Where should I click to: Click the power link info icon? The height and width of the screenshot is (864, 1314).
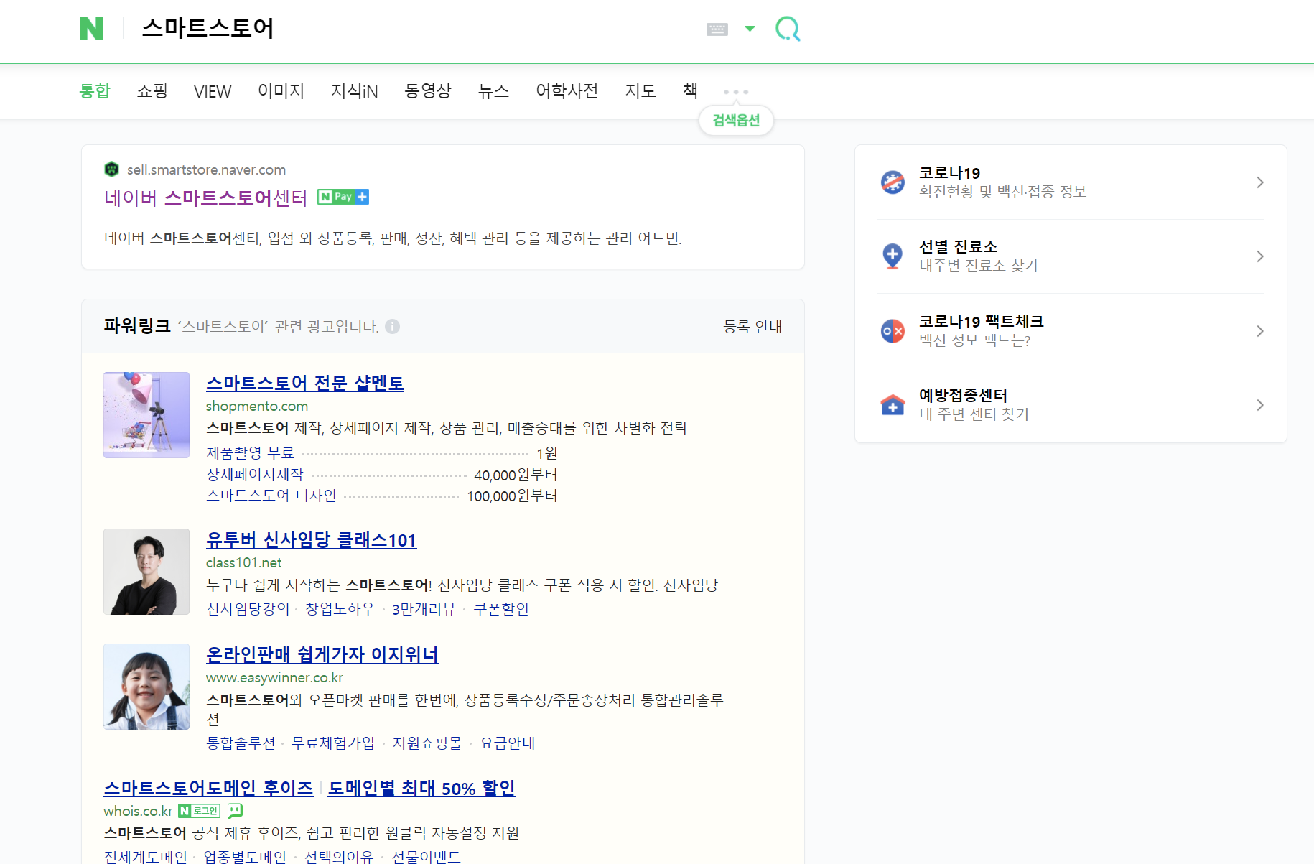click(x=392, y=327)
